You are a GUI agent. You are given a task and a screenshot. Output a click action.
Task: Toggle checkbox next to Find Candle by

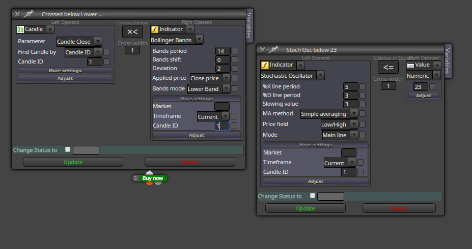(x=106, y=52)
